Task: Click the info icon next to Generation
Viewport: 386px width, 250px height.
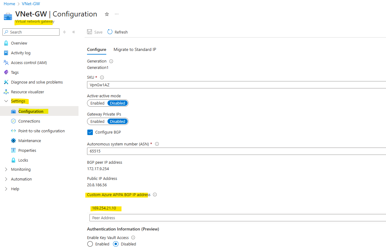Action: 111,61
